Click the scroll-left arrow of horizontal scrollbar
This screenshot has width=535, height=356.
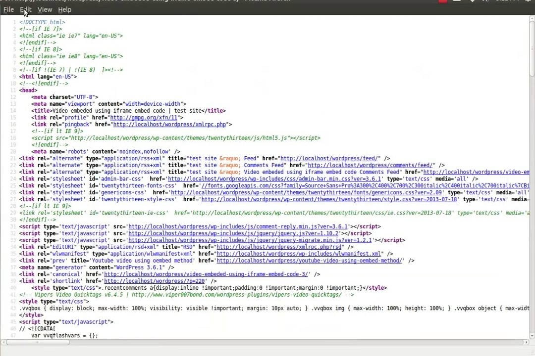click(x=3, y=342)
